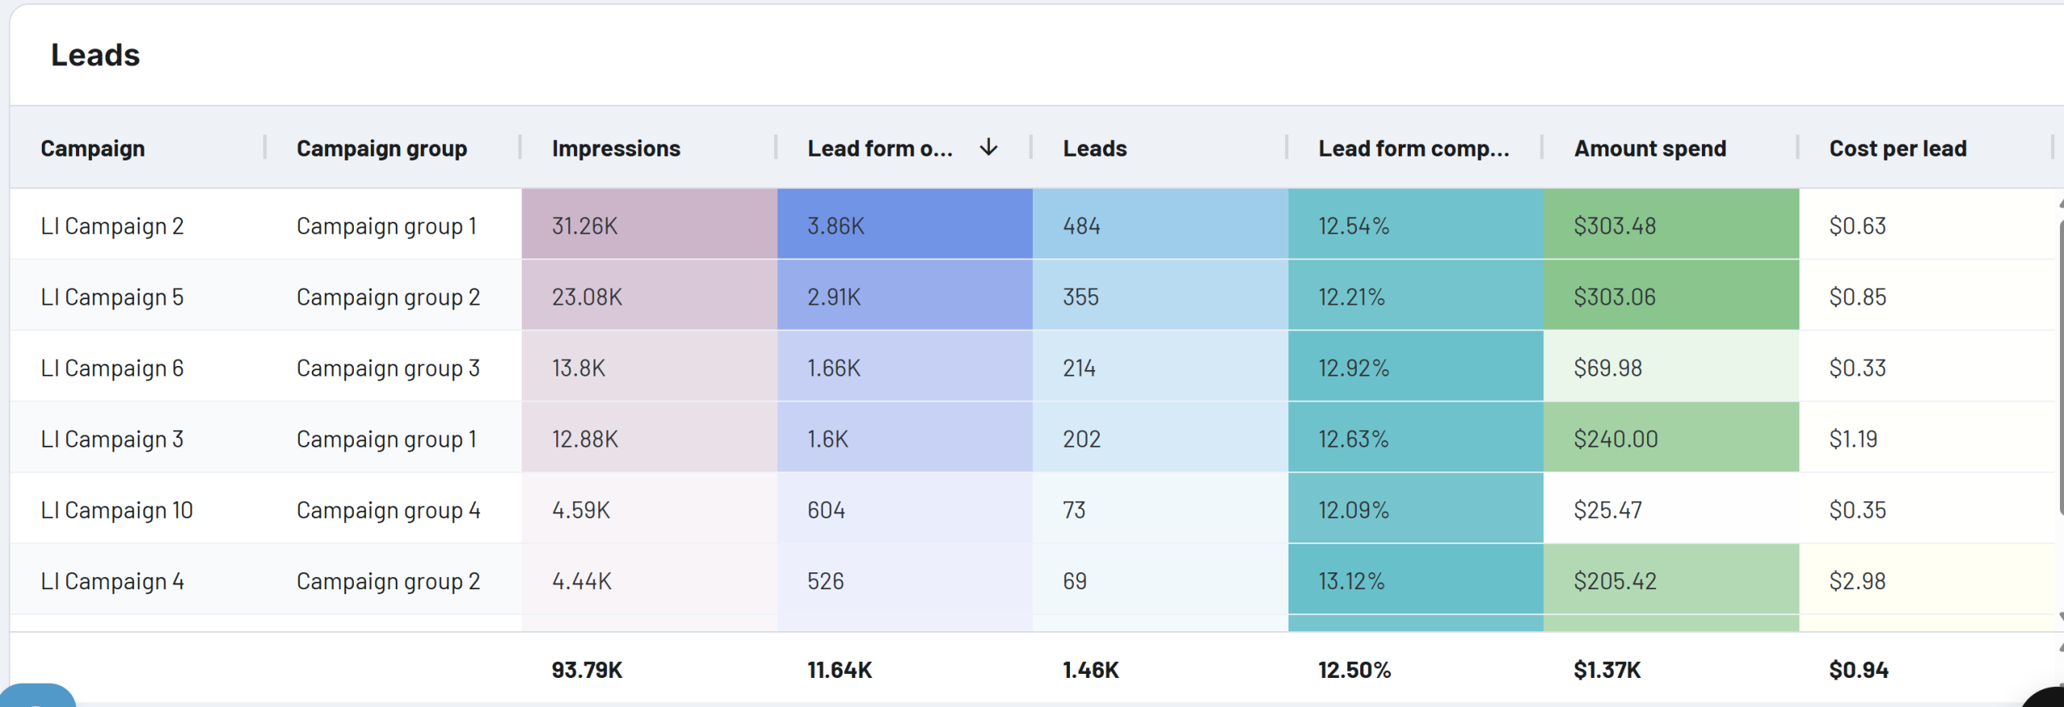Open sorting on Amount spend header
The height and width of the screenshot is (707, 2064).
[x=1648, y=148]
